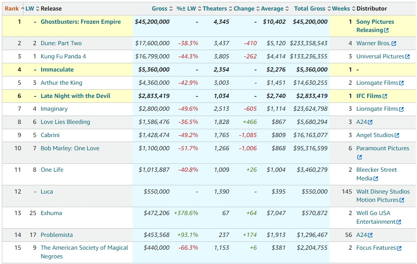Open external link icon beside Universal Pictures

coord(408,56)
